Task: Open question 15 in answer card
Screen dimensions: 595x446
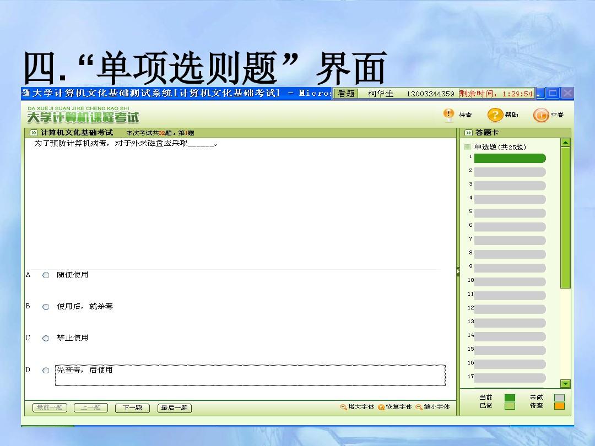Action: tap(510, 350)
